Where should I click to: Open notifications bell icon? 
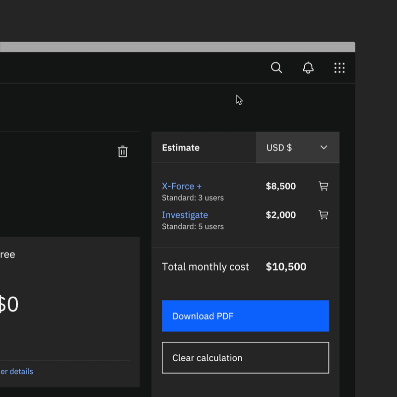[308, 67]
